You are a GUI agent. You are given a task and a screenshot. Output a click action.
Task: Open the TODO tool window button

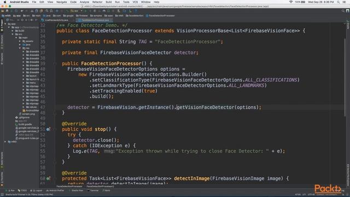coord(22,190)
